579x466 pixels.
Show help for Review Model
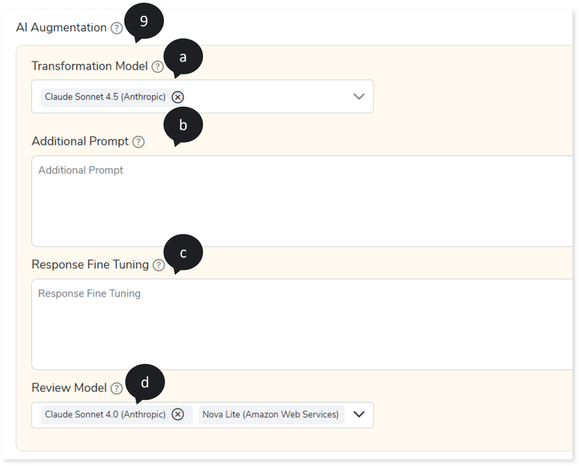click(116, 388)
